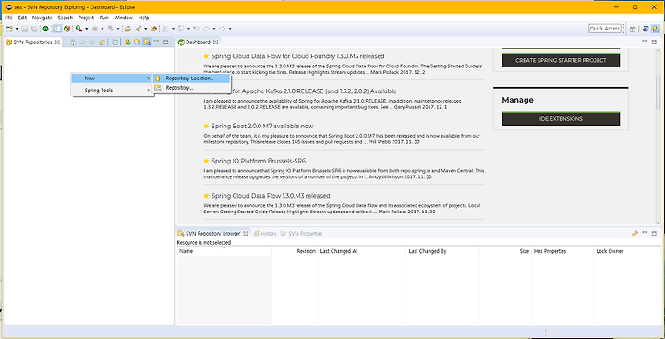
Task: Click Refresh icon in SVN Repositories toolbar
Action: coord(102,42)
